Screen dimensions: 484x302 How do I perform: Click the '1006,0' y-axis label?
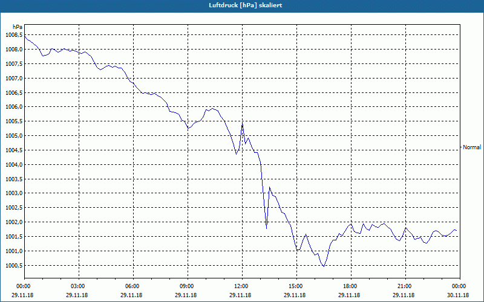coord(14,107)
